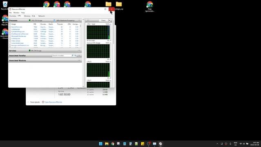Collapse the Processes section chevron

tap(79, 20)
